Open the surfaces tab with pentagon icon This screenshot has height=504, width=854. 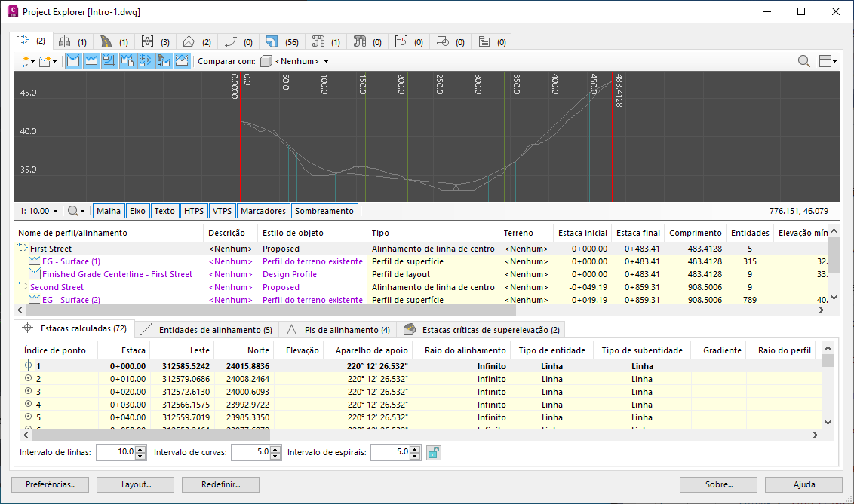coord(196,41)
